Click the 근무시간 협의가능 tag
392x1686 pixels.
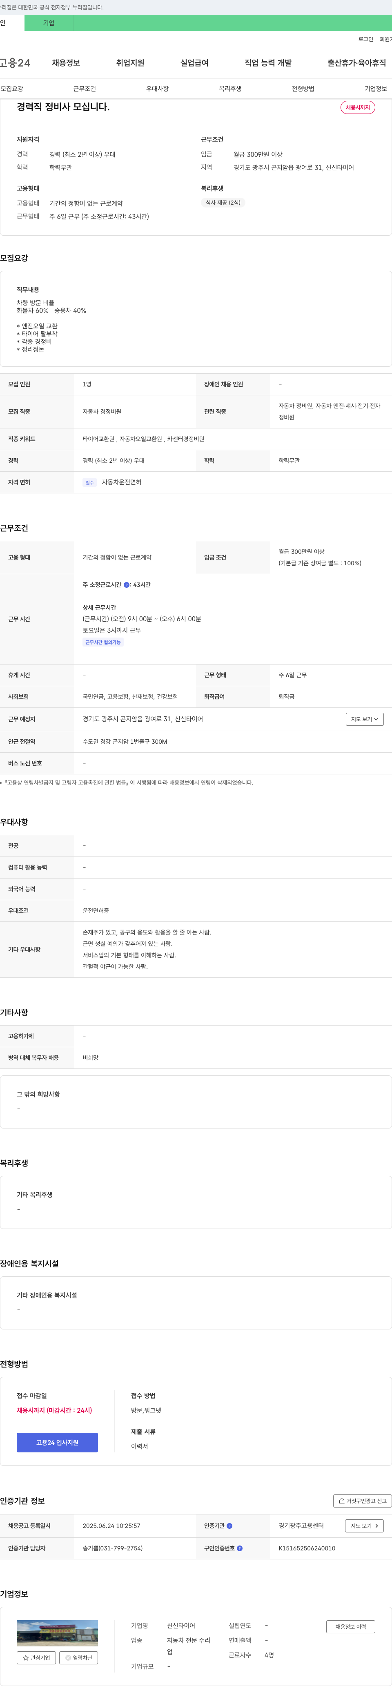point(103,642)
